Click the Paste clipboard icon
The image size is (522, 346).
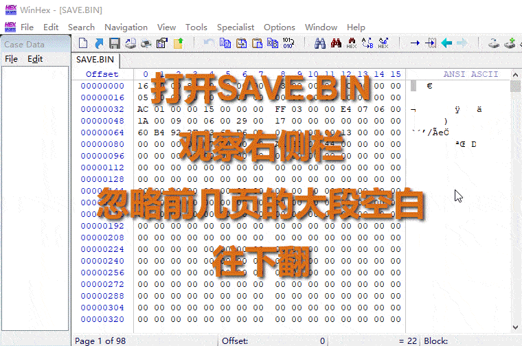pyautogui.click(x=257, y=43)
